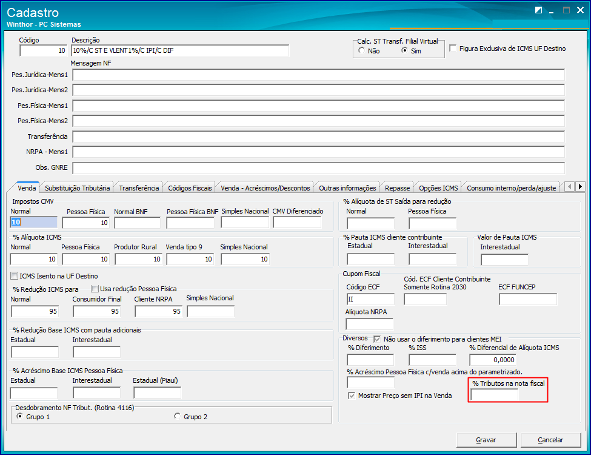591x455 pixels.
Task: Click the Código ECF field
Action: pos(370,299)
